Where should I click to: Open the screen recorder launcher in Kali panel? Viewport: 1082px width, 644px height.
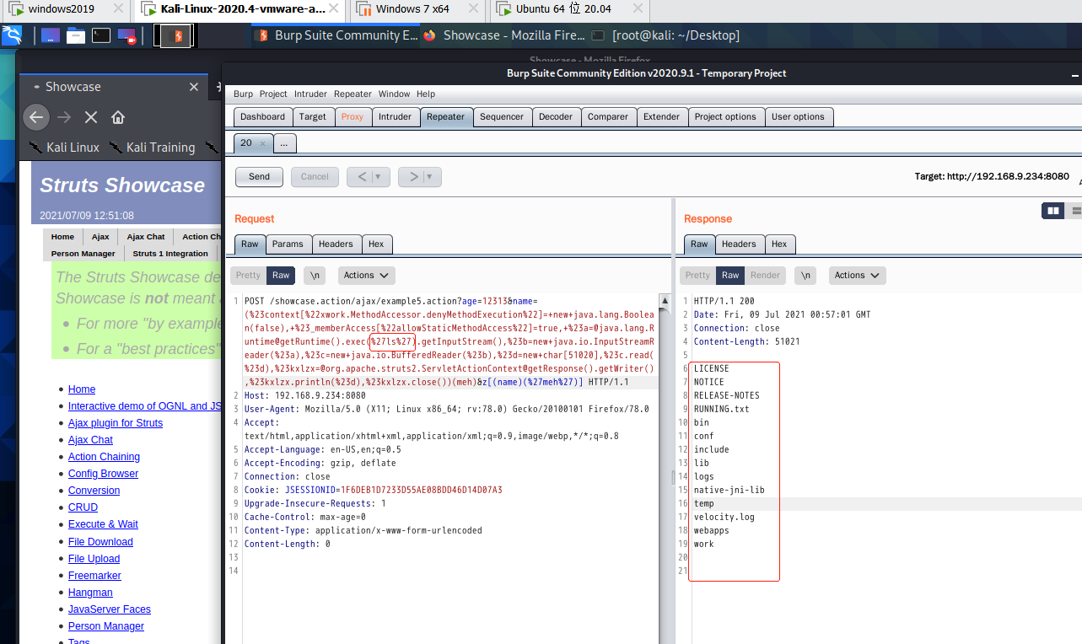pos(127,35)
